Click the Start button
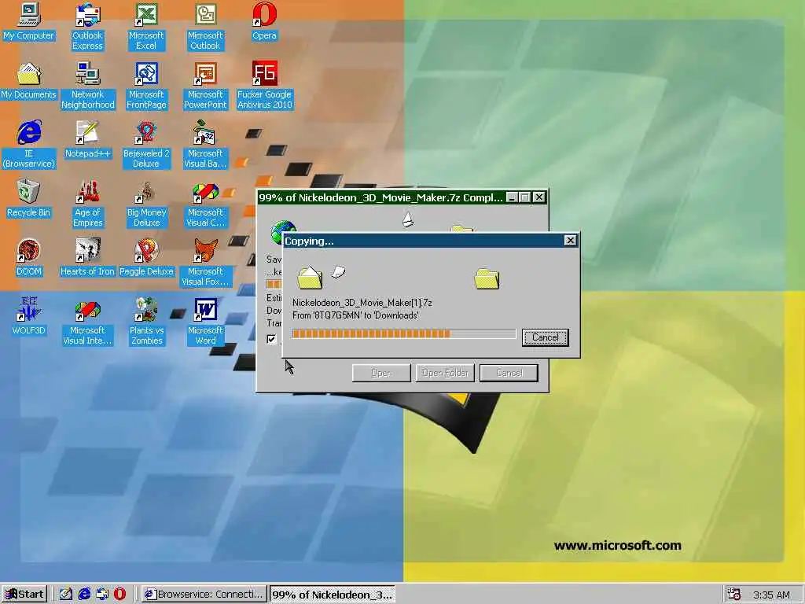The height and width of the screenshot is (604, 805). [24, 595]
